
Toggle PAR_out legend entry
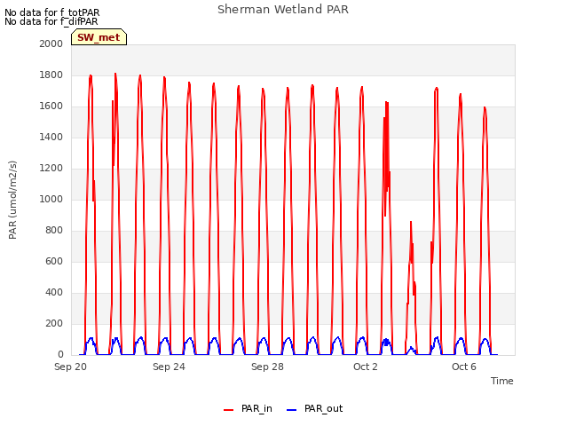[314, 409]
